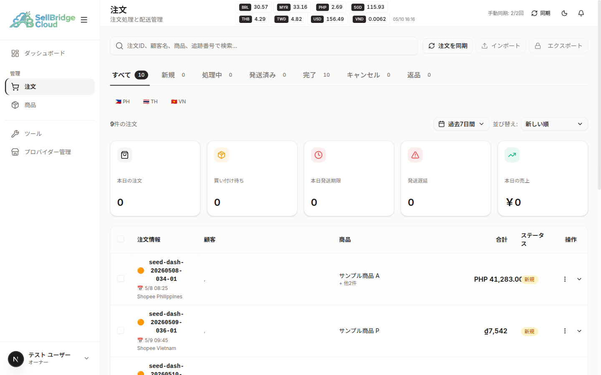
Task: Switch to the 完了 tab
Action: 316,75
